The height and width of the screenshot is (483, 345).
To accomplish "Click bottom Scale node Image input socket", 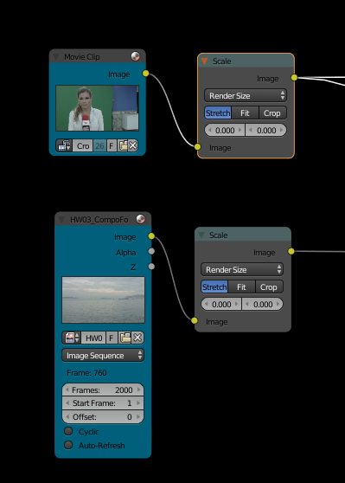I will coord(195,320).
